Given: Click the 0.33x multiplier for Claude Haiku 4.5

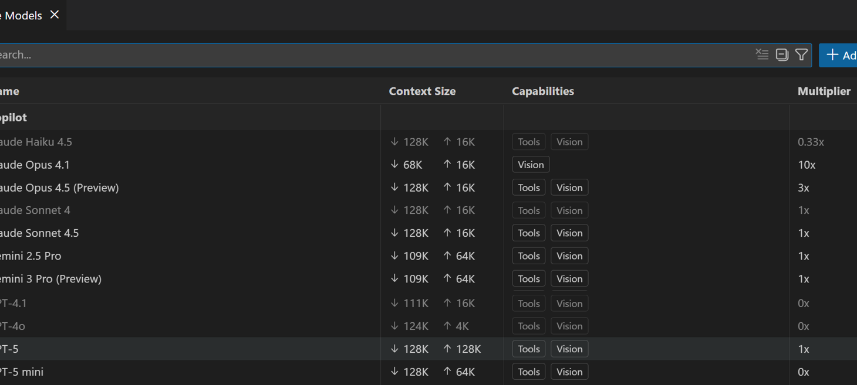Looking at the screenshot, I should [x=811, y=142].
